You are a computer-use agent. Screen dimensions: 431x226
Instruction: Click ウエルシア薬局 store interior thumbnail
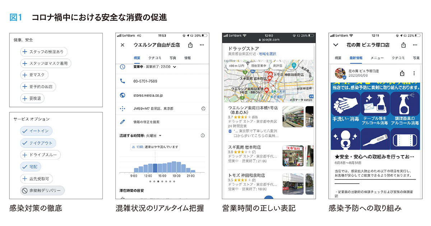tap(292, 117)
